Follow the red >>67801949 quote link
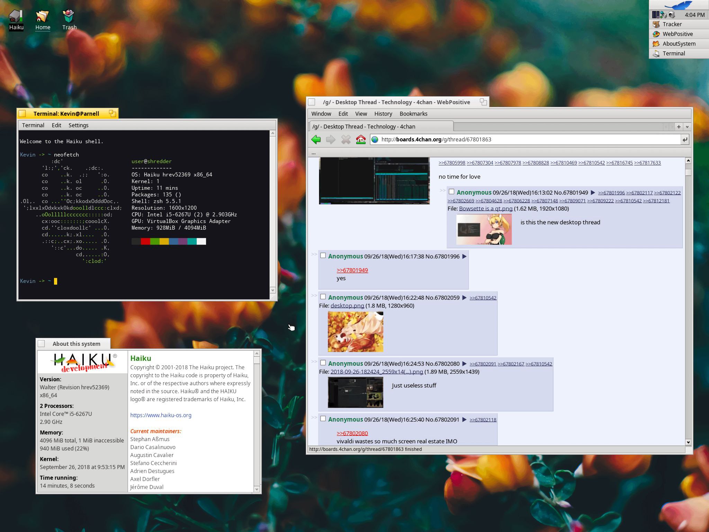 (352, 270)
